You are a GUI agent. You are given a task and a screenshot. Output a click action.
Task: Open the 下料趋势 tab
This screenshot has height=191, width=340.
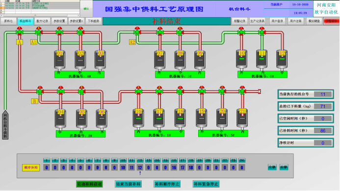(93, 21)
